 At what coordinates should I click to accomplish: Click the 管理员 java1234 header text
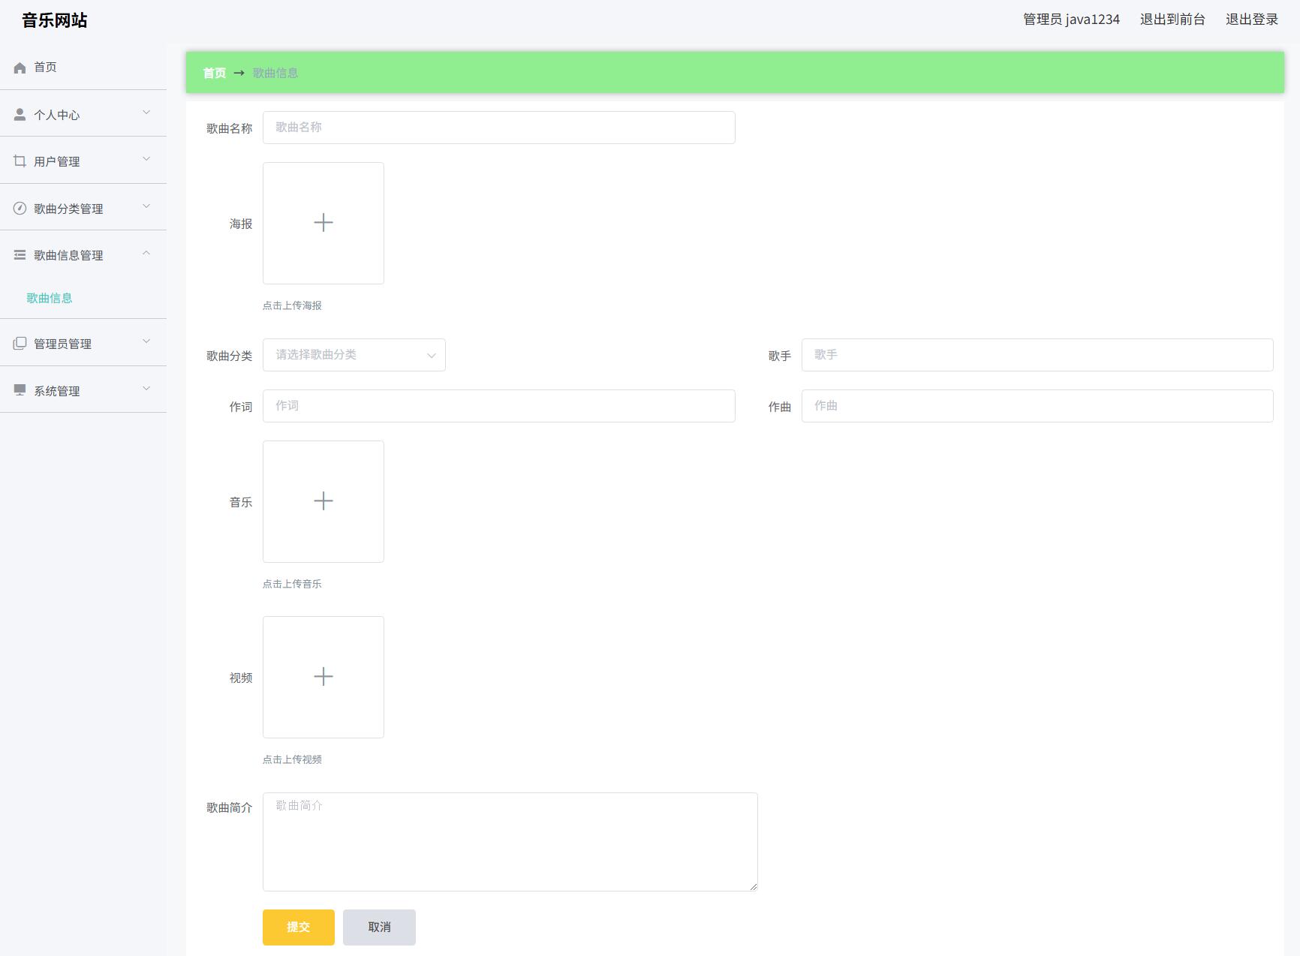click(x=1071, y=20)
